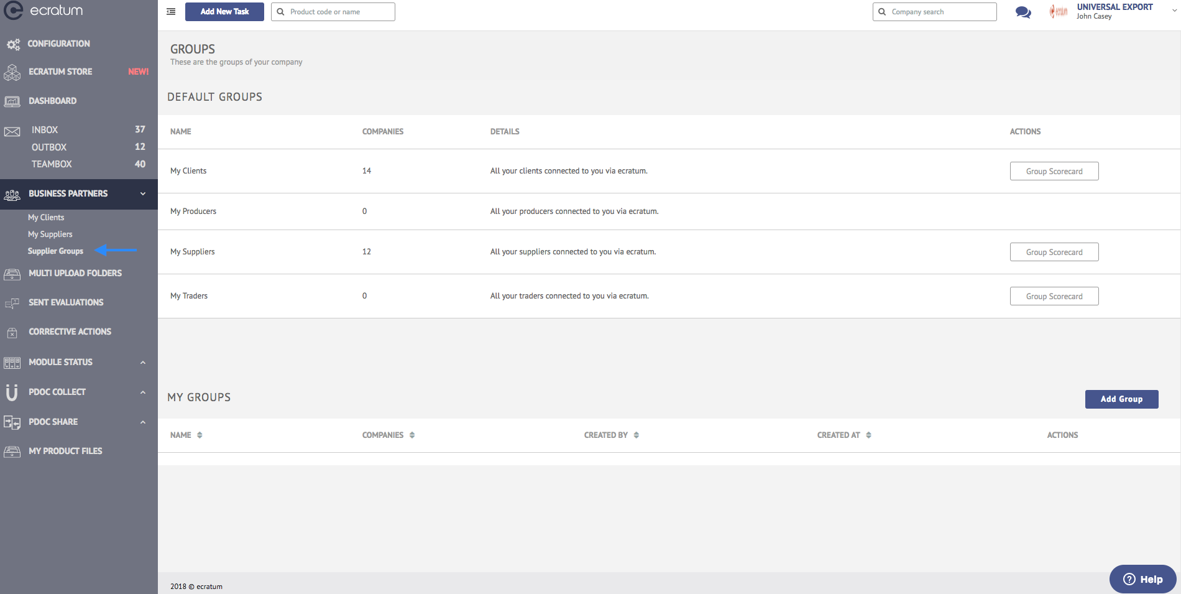Image resolution: width=1181 pixels, height=594 pixels.
Task: Click the PDOC Share icon
Action: pos(12,422)
